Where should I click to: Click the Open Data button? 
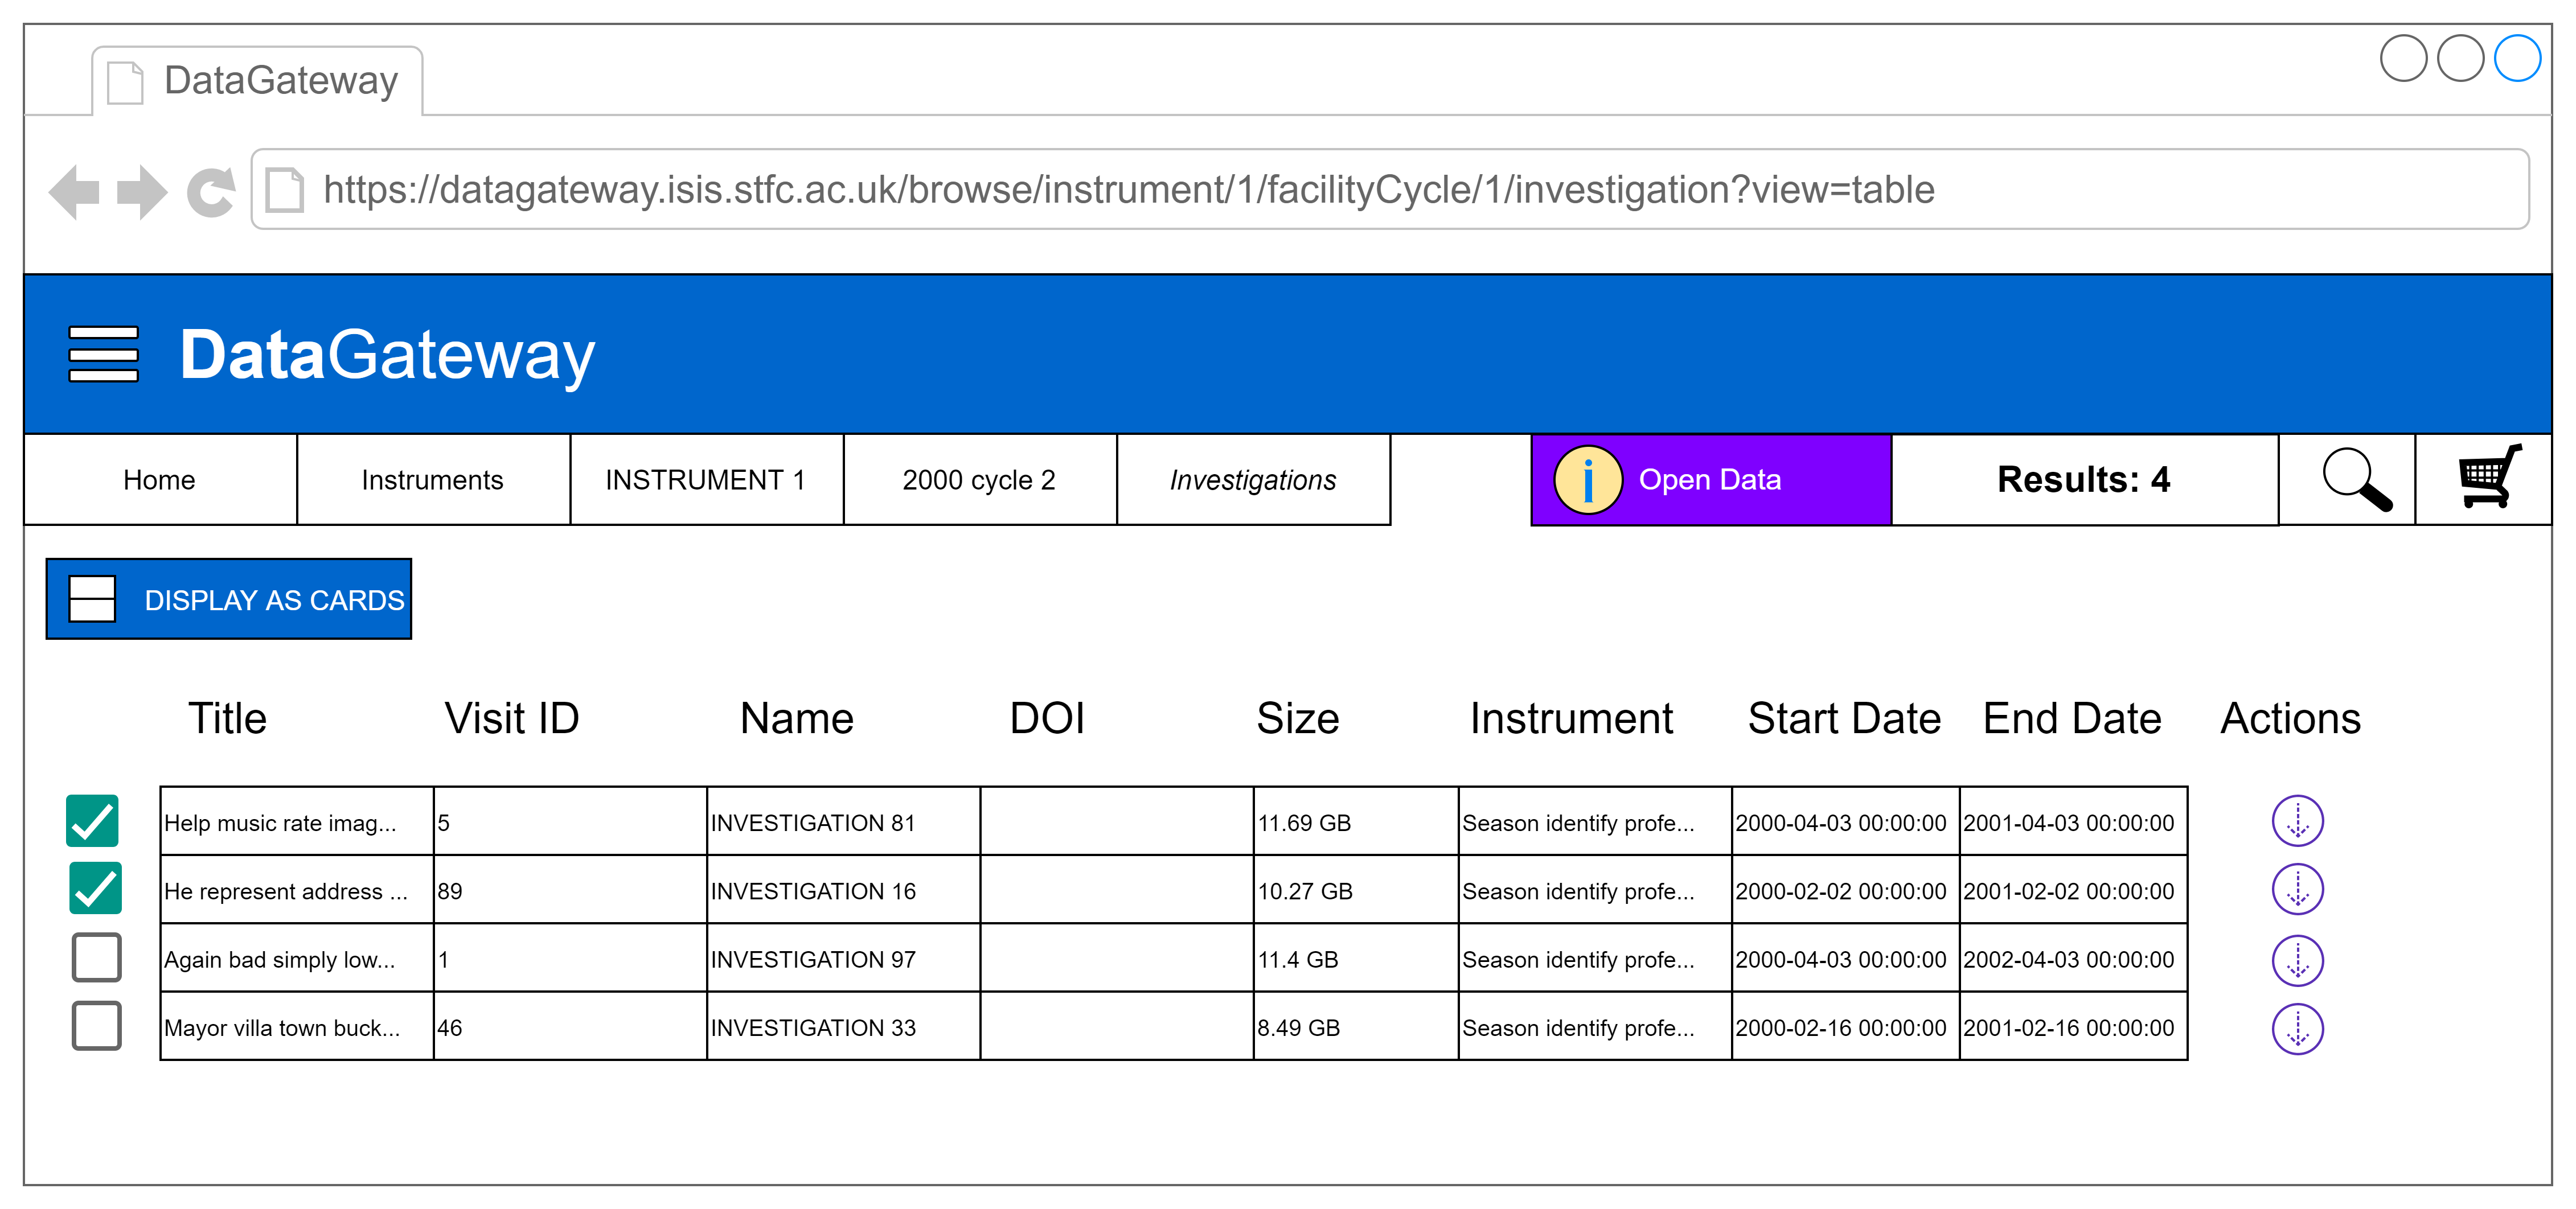(x=1710, y=480)
